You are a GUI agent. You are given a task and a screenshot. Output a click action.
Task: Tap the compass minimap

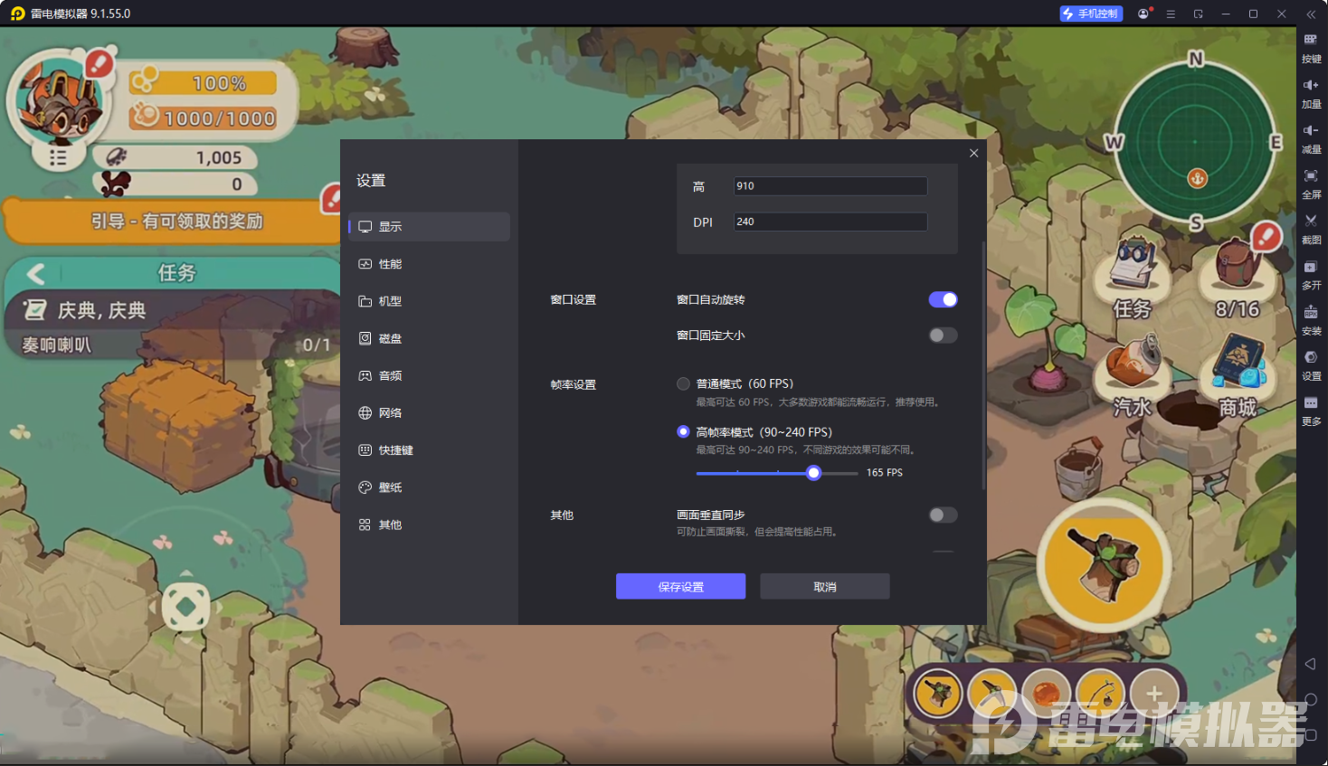coord(1195,143)
